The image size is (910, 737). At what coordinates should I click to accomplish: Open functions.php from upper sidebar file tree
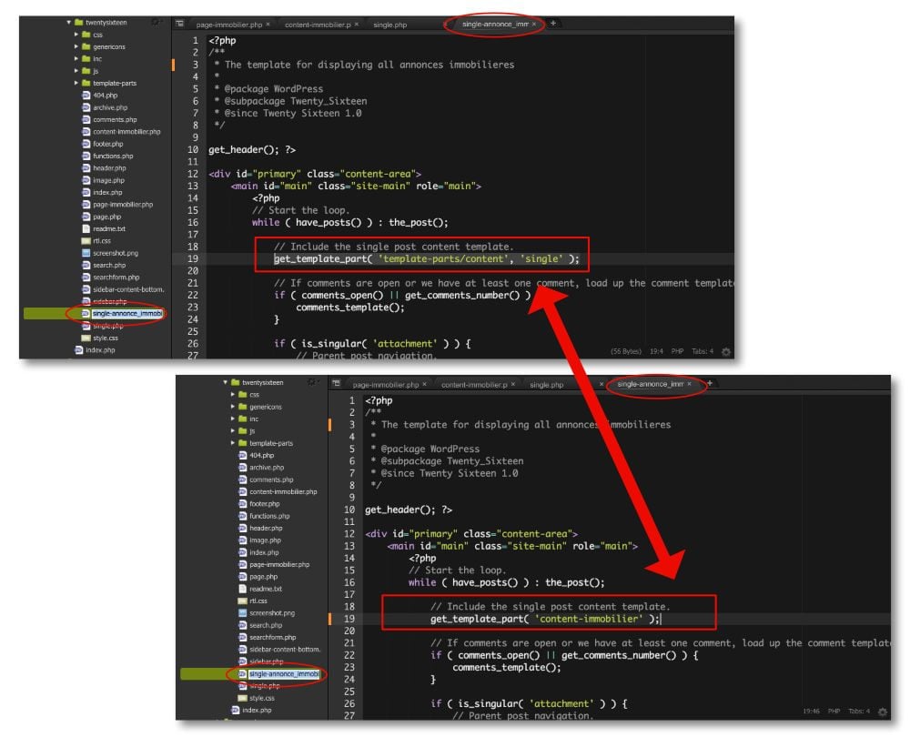point(113,156)
